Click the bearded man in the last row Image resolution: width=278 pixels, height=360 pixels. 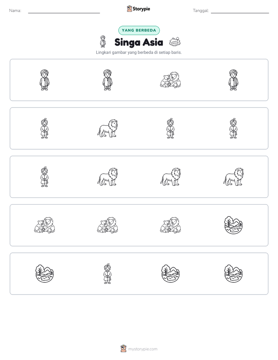(x=107, y=274)
